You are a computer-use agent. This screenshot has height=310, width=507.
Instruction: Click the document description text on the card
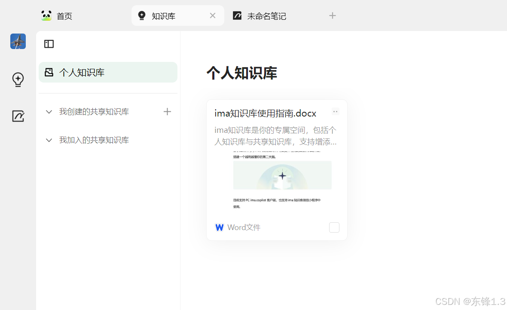275,136
